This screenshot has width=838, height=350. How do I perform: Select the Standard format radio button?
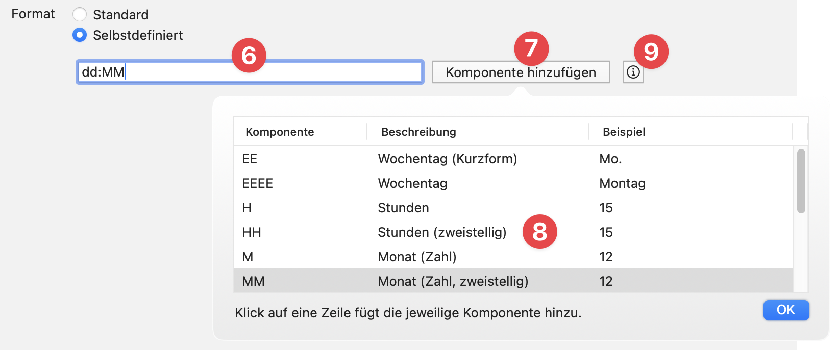coord(80,14)
